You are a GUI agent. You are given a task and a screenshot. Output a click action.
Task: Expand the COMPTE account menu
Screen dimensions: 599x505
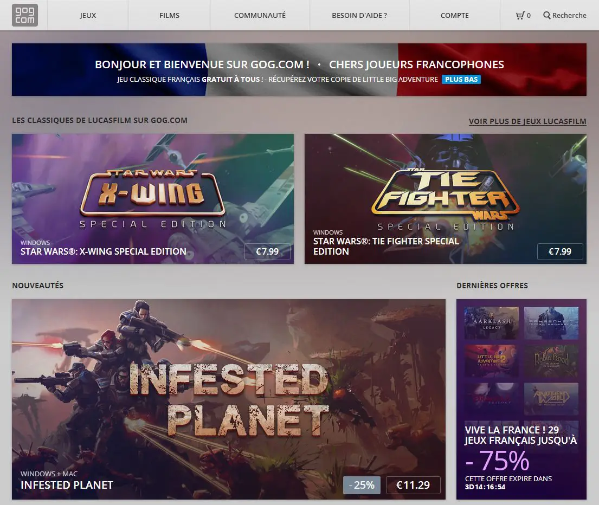(455, 15)
